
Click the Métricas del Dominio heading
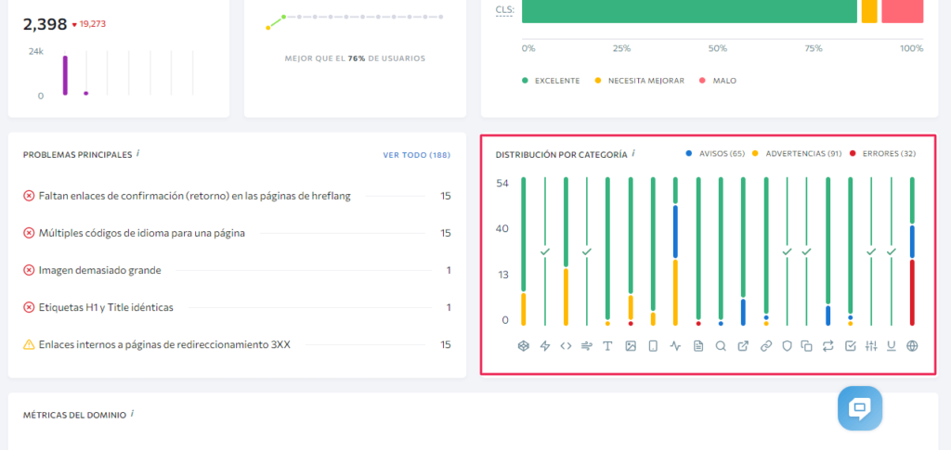74,416
